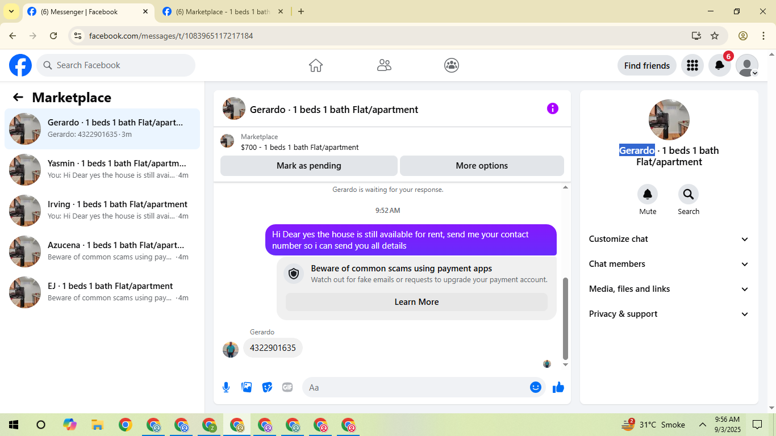Click the purple sent message bubble
The height and width of the screenshot is (436, 776).
tap(411, 240)
